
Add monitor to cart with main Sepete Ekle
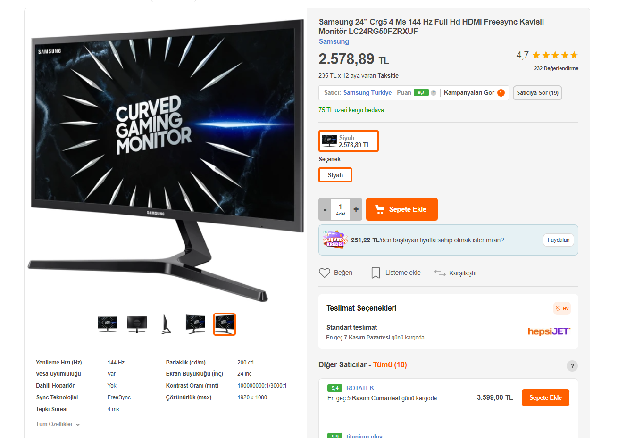click(x=402, y=209)
